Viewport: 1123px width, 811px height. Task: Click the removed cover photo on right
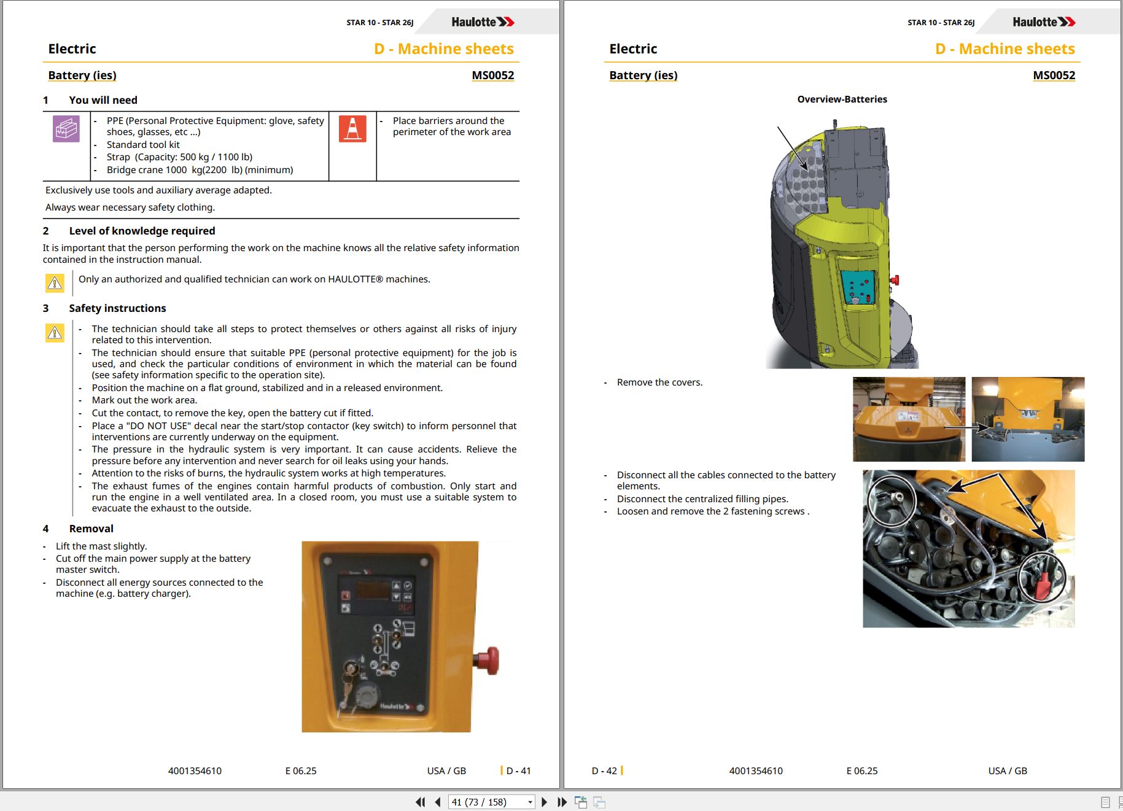[x=1028, y=419]
